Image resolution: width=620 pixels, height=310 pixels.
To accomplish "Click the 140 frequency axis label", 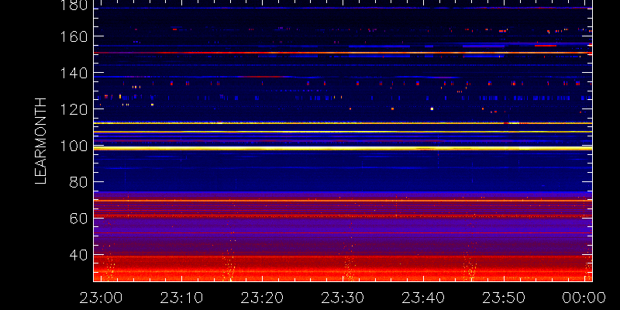I will click(74, 73).
